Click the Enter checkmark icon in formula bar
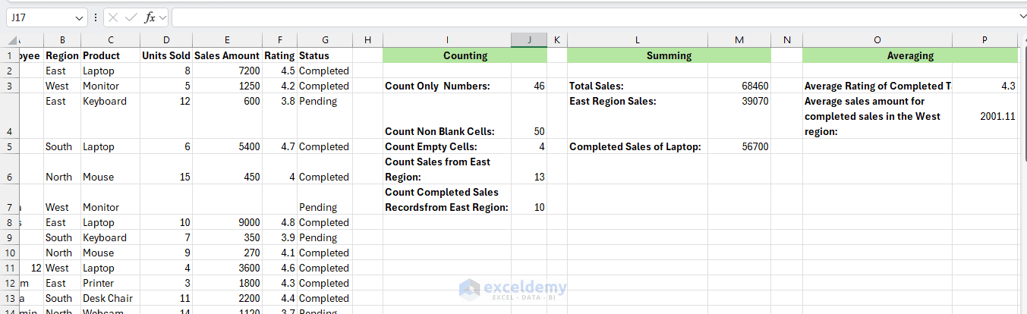This screenshot has width=1027, height=314. click(x=131, y=17)
